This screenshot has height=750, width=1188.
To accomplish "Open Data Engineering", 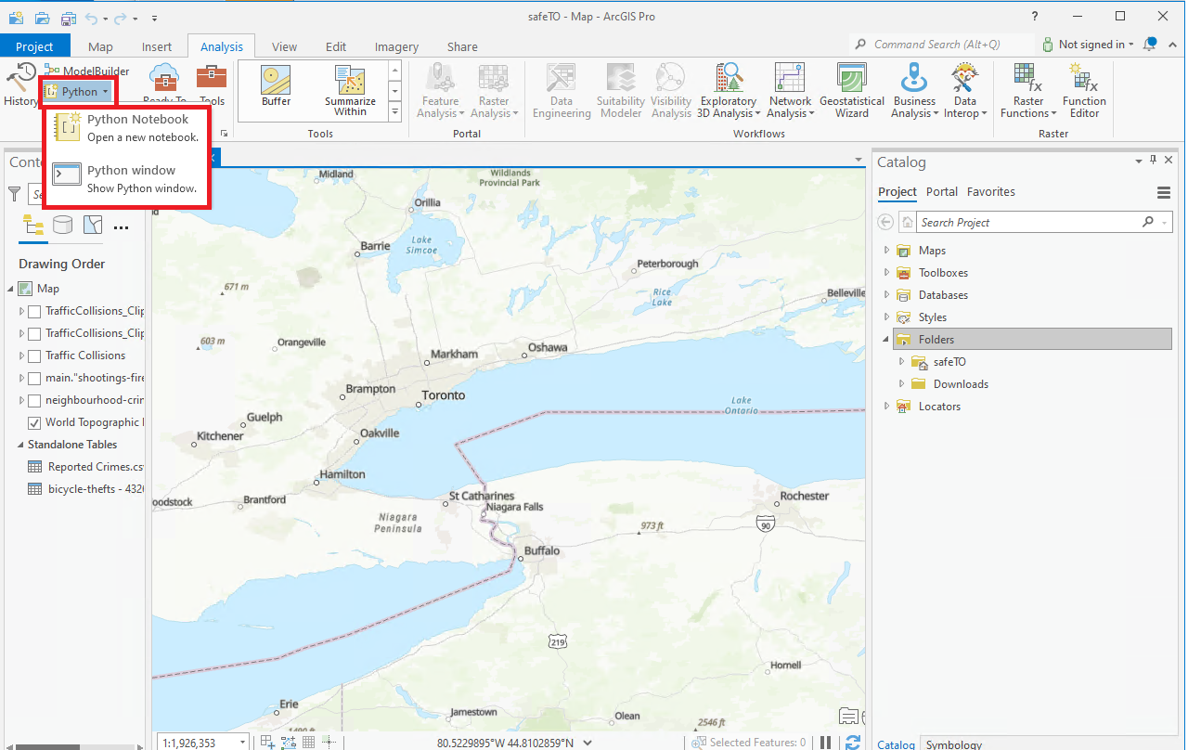I will click(x=562, y=91).
